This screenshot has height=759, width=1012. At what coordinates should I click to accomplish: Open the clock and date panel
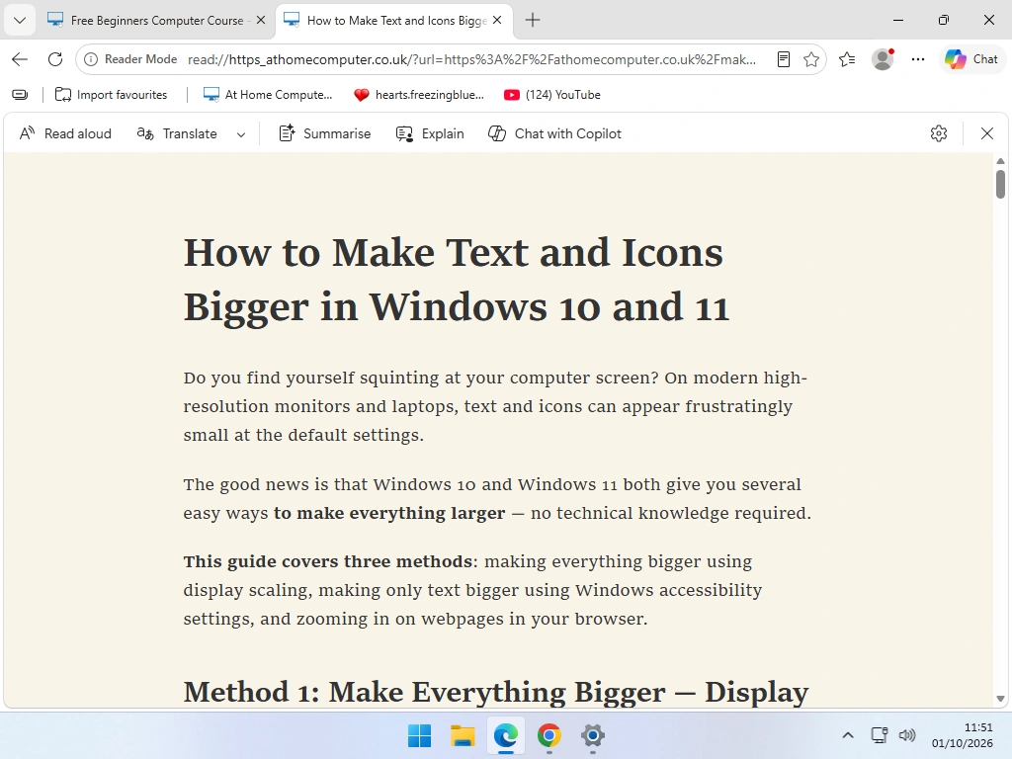click(x=963, y=735)
